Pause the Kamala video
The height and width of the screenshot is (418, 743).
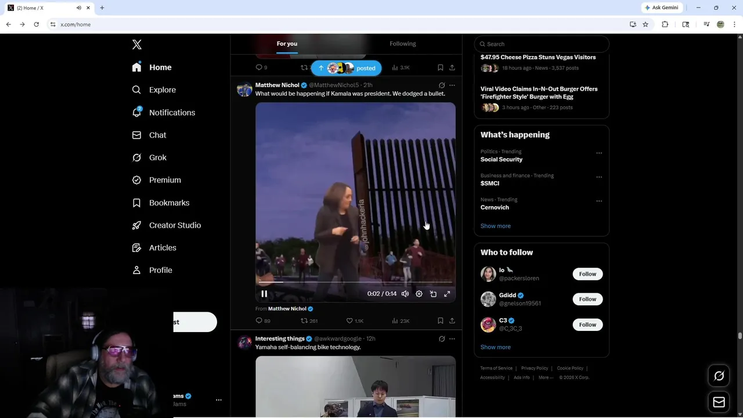click(x=264, y=294)
